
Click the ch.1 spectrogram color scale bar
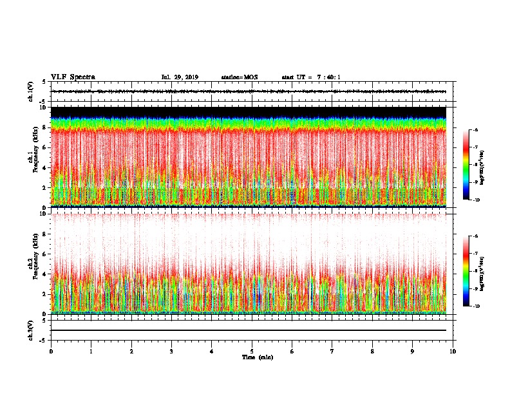tap(466, 165)
